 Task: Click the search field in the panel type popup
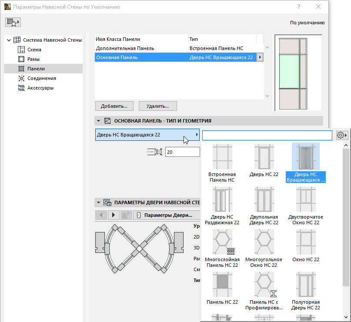click(267, 136)
